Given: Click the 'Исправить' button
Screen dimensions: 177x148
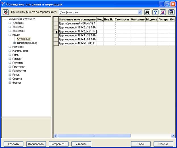Looking at the screenshot, I should (59, 144).
